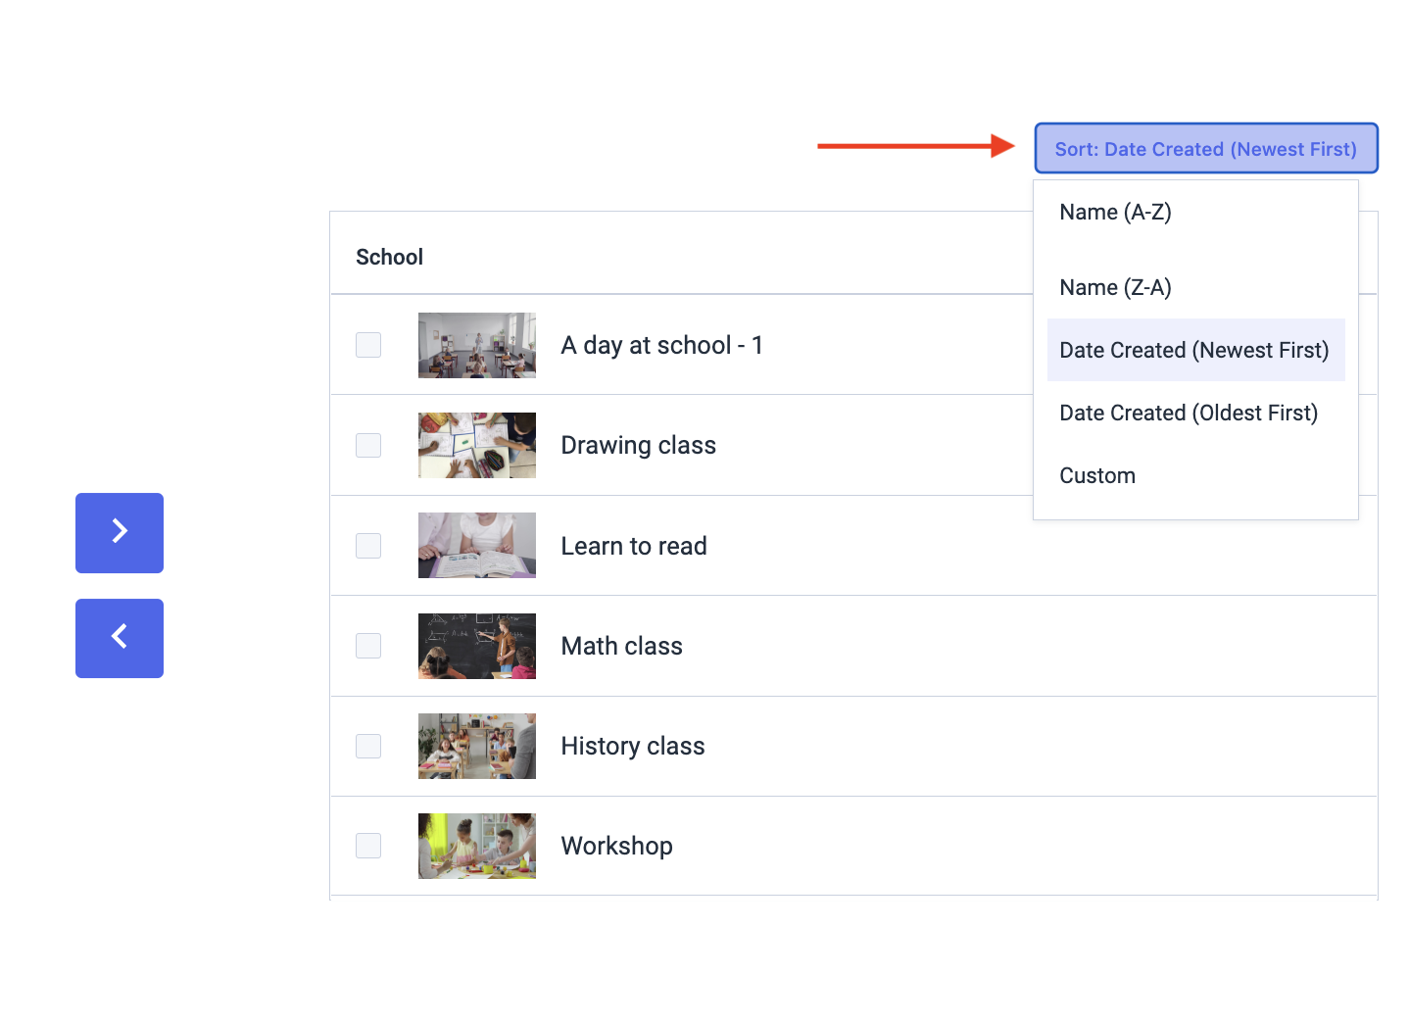Click the highlighted 'Date Created (Newest First)' option
This screenshot has width=1409, height=1025.
1194,350
